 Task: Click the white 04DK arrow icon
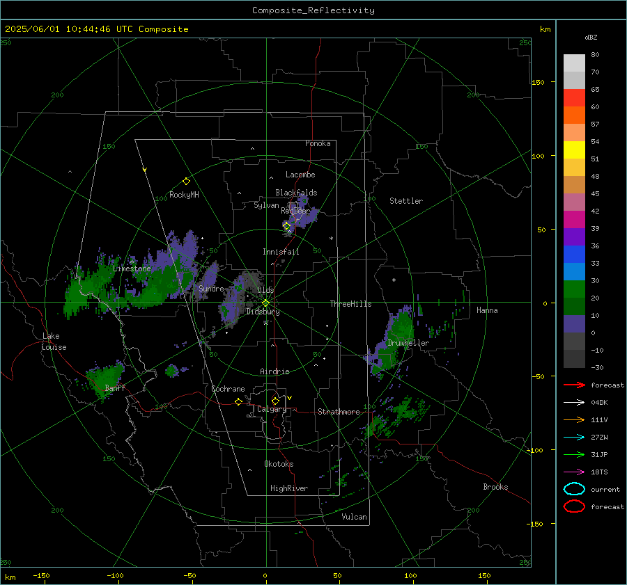574,403
